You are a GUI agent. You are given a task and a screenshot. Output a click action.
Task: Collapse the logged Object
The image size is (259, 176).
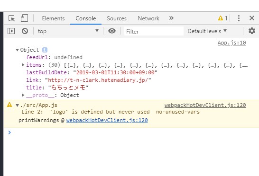[x=17, y=50]
